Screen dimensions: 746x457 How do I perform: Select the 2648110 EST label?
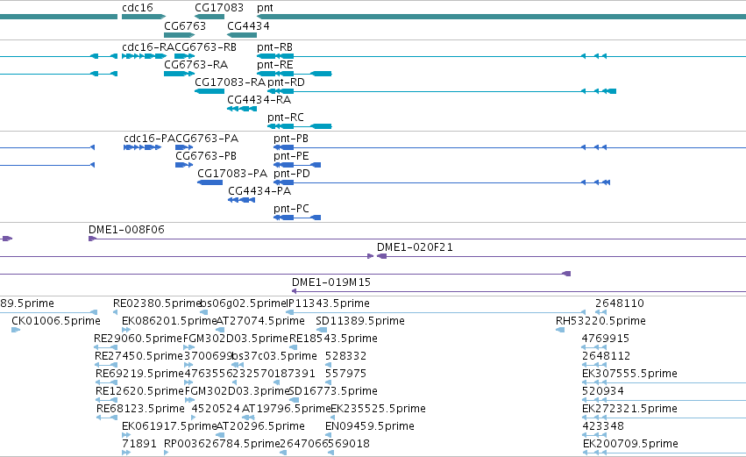coord(620,303)
